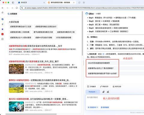Open the Hunyuan model dropdown
The height and width of the screenshot is (115, 144).
[93, 92]
